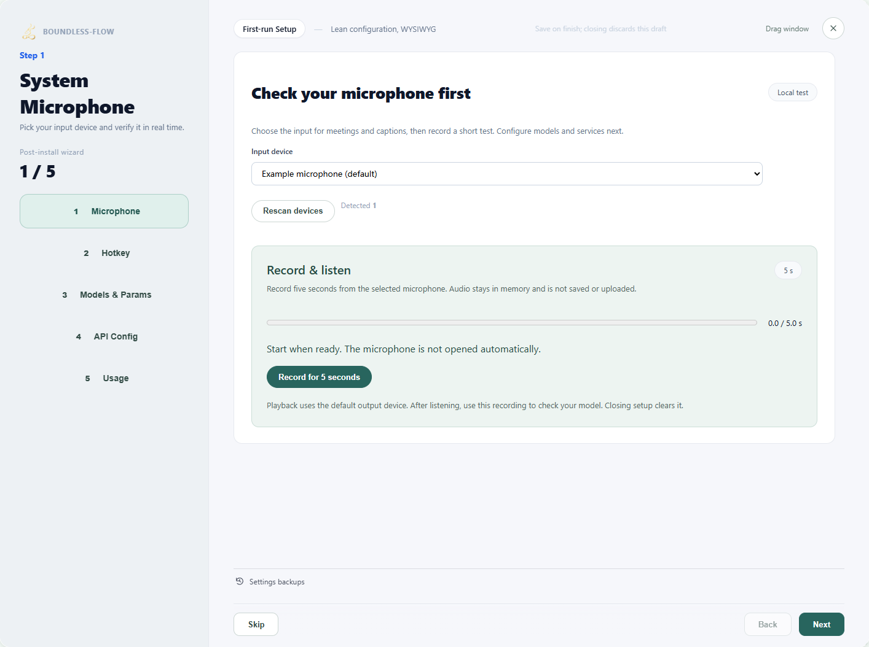Click the 5 s duration badge

coord(788,271)
